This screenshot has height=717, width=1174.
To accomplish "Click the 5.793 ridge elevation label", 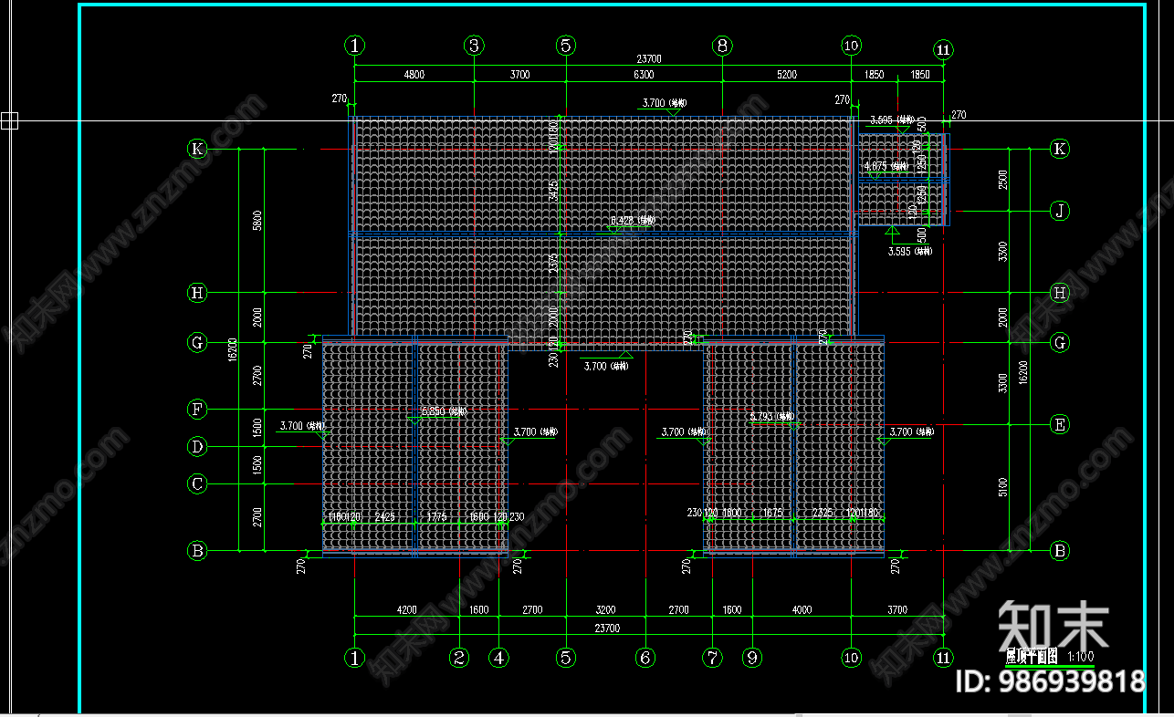I will pyautogui.click(x=772, y=416).
